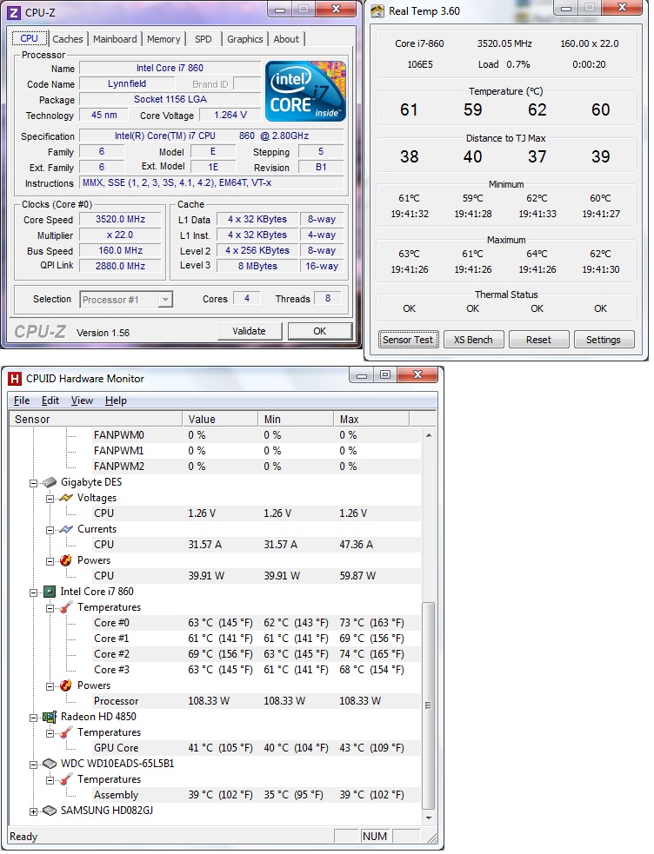Viewport: 654px width, 854px height.
Task: Click the WDC WD10EADS drive icon
Action: (50, 764)
